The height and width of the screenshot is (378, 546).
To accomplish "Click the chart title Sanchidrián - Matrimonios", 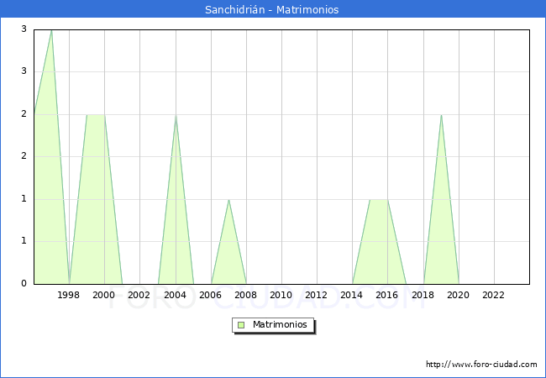I will pos(271,9).
